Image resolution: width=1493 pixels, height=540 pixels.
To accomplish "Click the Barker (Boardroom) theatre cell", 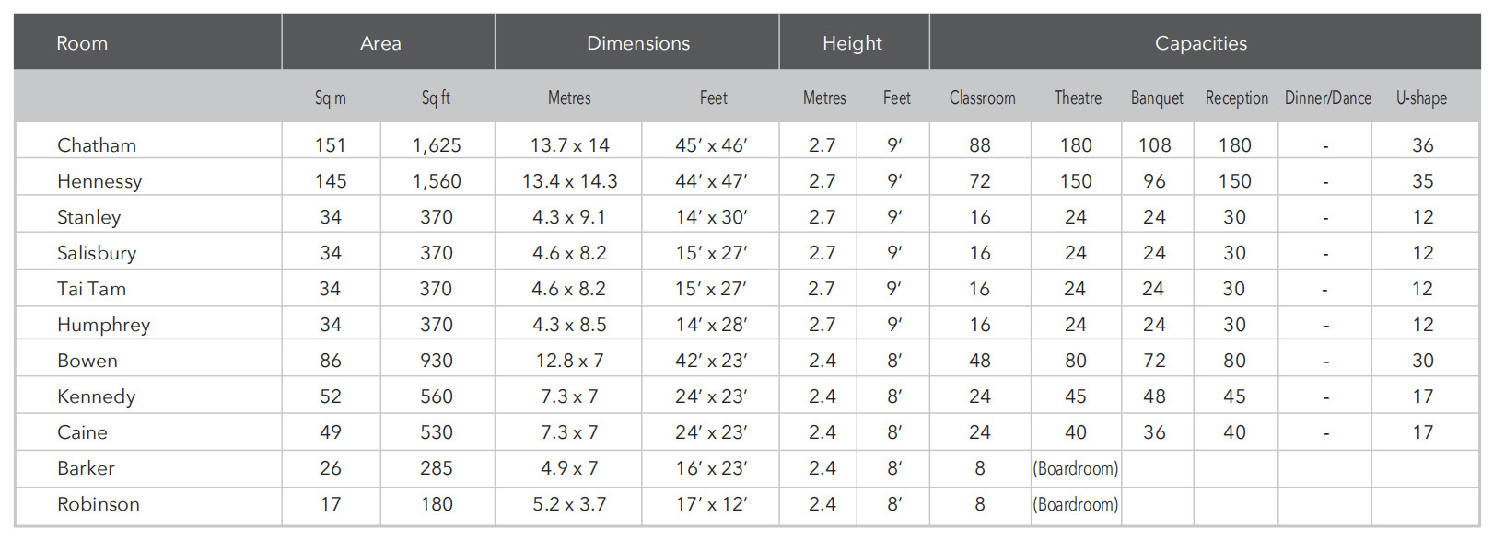I will coord(1075,468).
